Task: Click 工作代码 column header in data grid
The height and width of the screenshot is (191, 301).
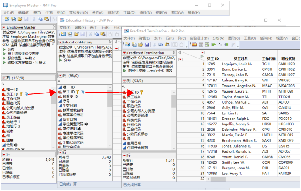Action: tap(269, 58)
